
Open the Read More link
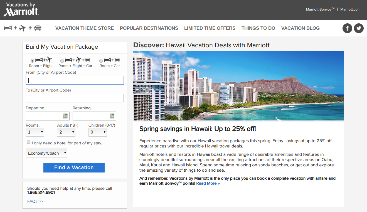click(208, 183)
